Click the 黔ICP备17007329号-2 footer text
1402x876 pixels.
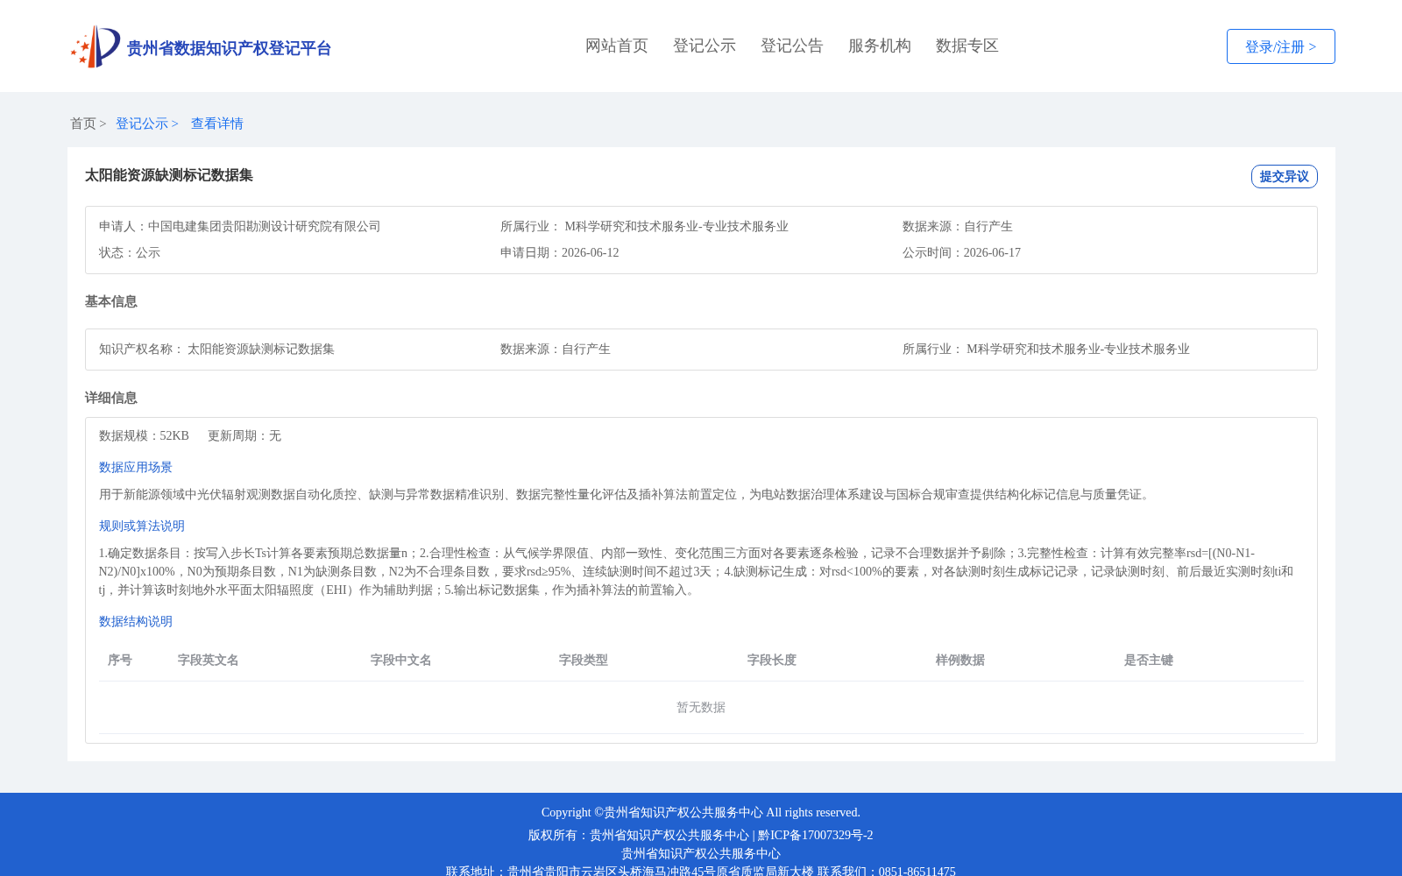click(816, 835)
